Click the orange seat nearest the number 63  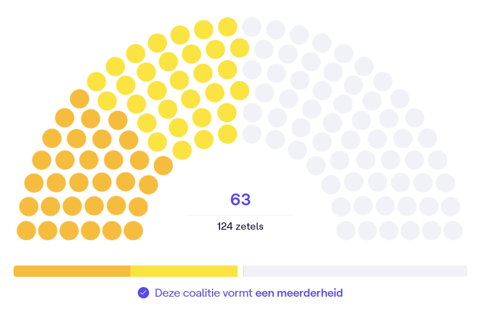coord(163,165)
